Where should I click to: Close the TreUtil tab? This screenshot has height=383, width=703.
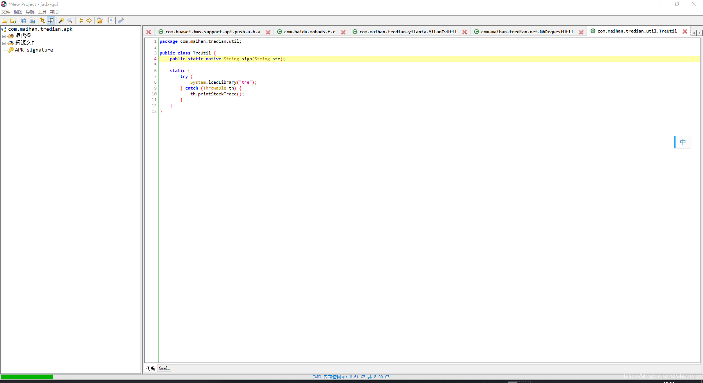(x=685, y=31)
